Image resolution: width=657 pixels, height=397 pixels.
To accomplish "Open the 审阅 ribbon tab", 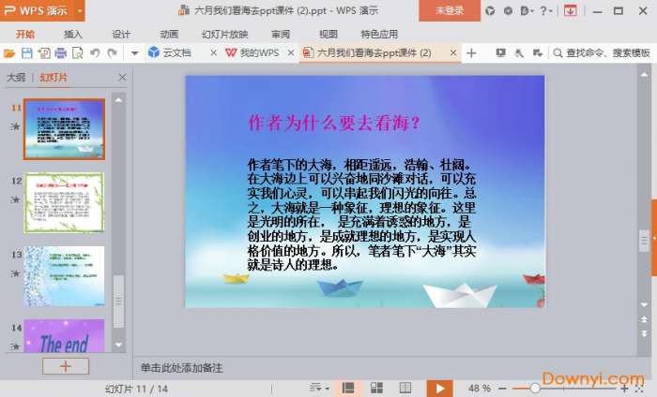I will pos(281,35).
